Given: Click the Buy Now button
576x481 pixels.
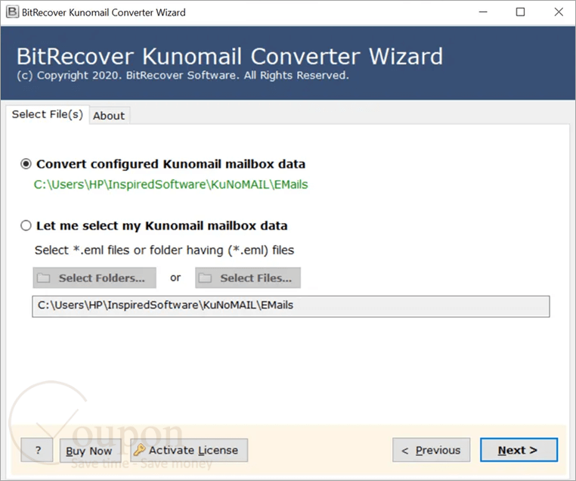Looking at the screenshot, I should coord(91,450).
